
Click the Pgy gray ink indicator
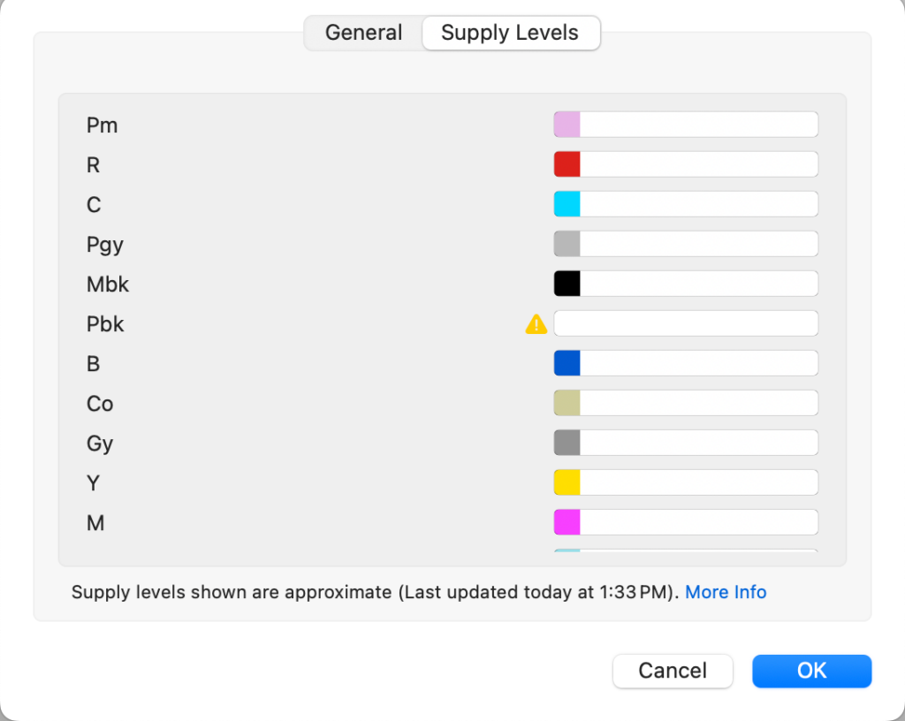(x=567, y=243)
